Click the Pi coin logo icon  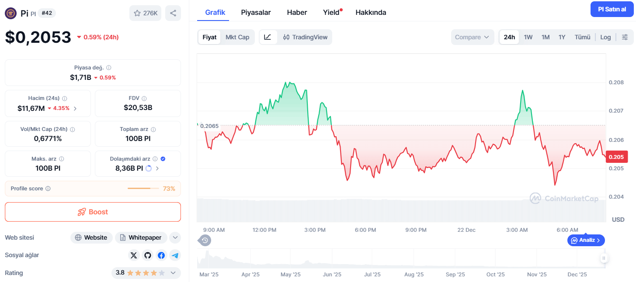coord(10,13)
